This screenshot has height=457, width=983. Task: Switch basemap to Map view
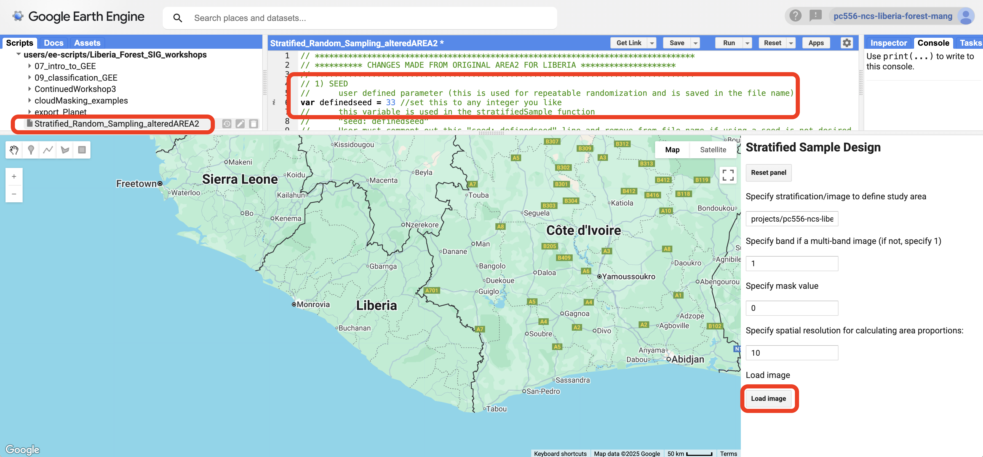(x=672, y=150)
